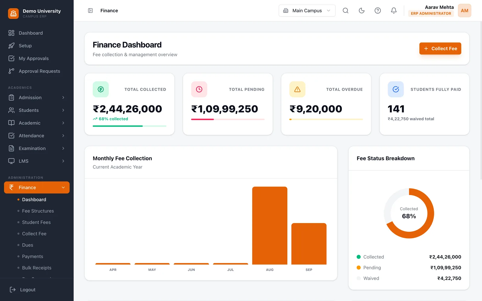Click the Total Pending clock icon
This screenshot has width=482, height=301.
click(x=199, y=89)
